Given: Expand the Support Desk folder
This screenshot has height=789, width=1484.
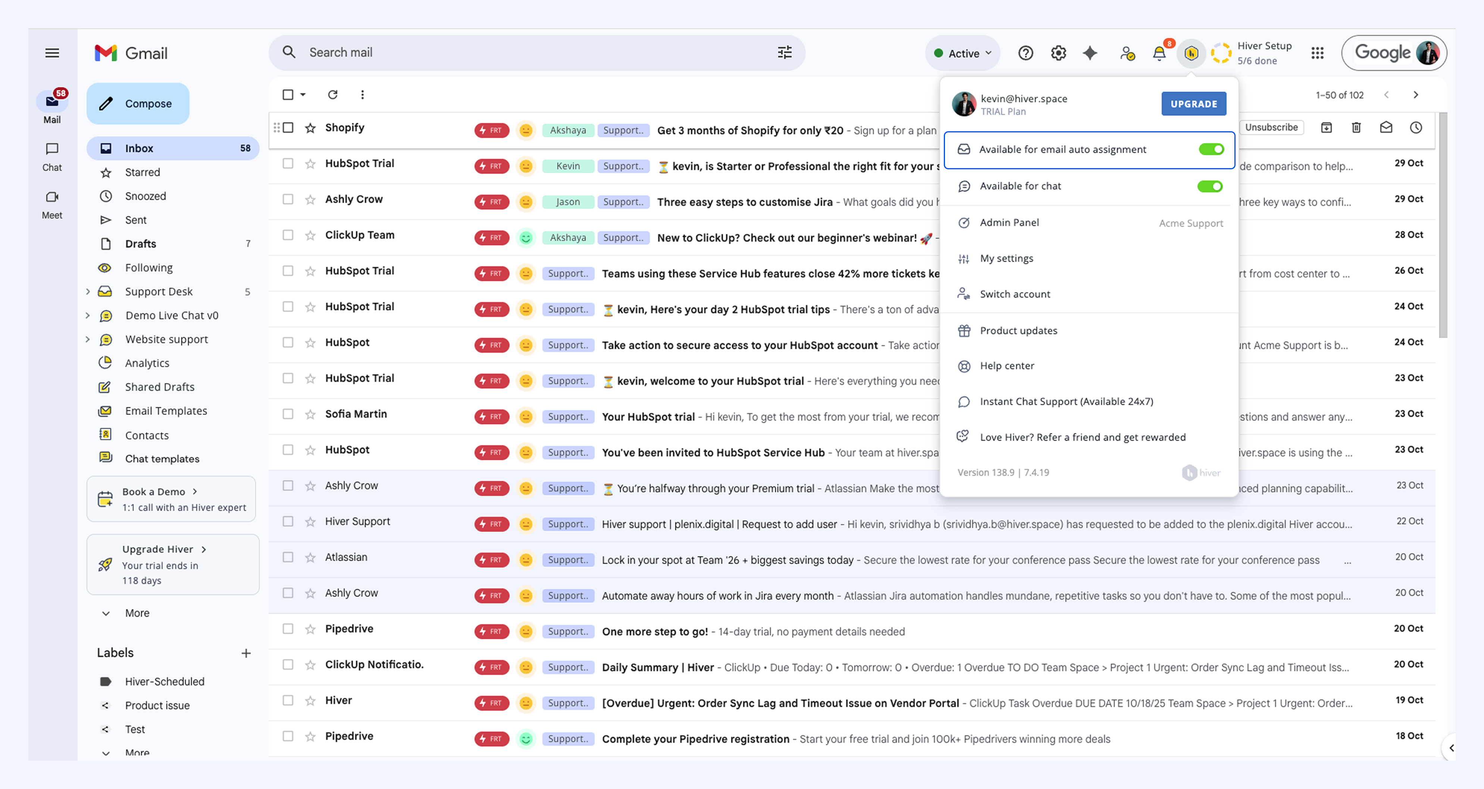Looking at the screenshot, I should pos(88,292).
